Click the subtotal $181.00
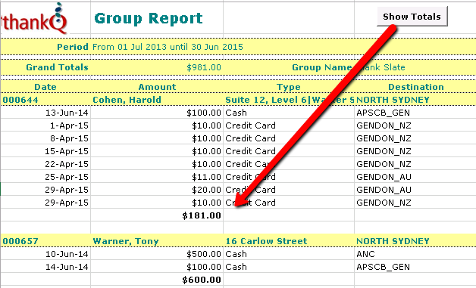 tap(202, 215)
